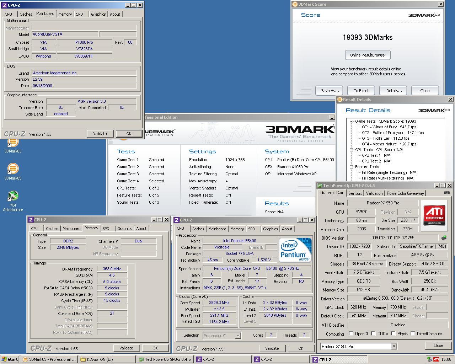Click the Core Speed 3929.3 MHz field
455x364 pixels.
[x=219, y=303]
